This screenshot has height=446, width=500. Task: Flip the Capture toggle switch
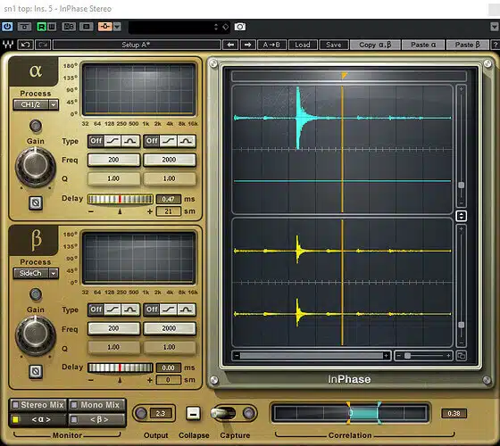[224, 413]
